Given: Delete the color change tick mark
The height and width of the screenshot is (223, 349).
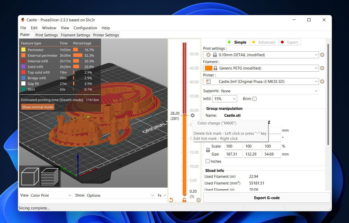Looking at the screenshot, I should (193, 115).
